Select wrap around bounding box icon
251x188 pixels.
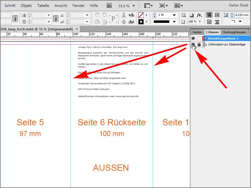pos(217,15)
